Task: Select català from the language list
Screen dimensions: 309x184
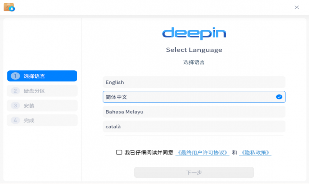Action: tap(194, 126)
